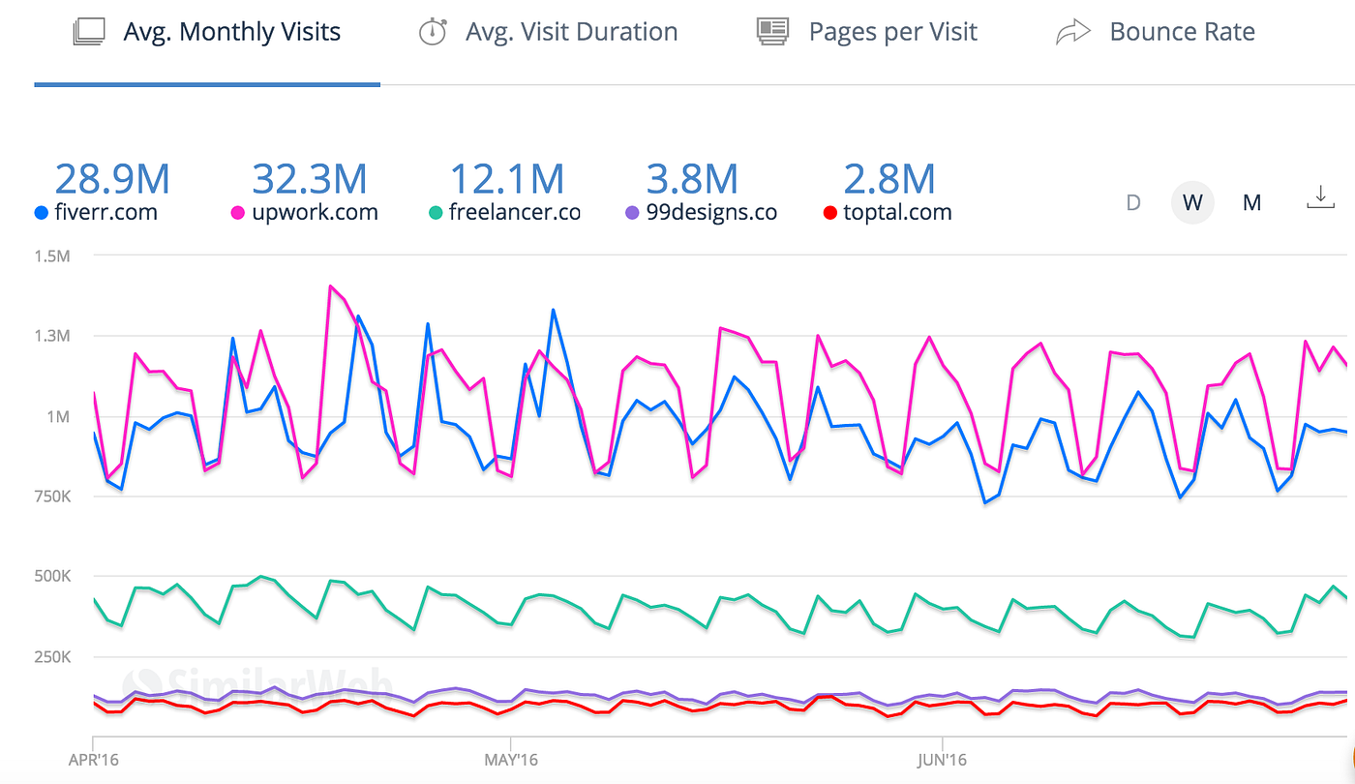Click the 28.9M visits value
1355x784 pixels.
(x=111, y=179)
